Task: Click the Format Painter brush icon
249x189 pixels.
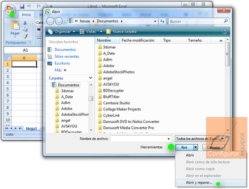Action: pos(25,36)
